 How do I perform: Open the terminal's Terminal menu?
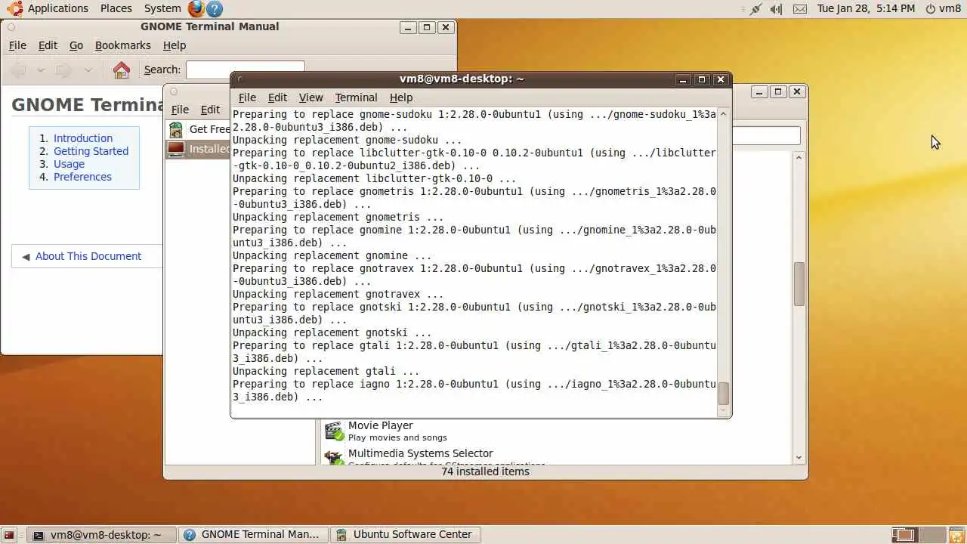356,97
